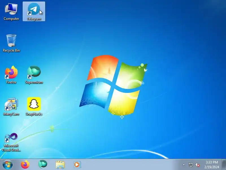Screen dimensions: 226x170
Task: Click the Recycle Bin label text
Action: [x=11, y=50]
